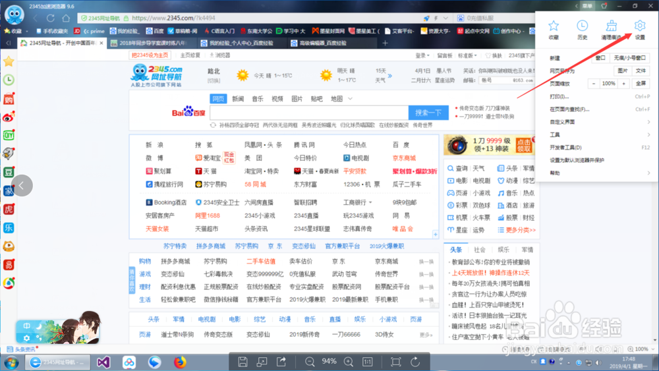Switch to 我的经验_个人中心 tab
Screen dimensions: 659x371
tap(241, 43)
